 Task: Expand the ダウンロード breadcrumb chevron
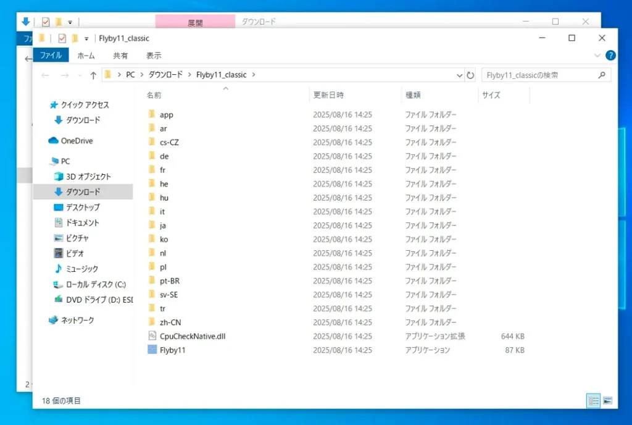point(189,75)
